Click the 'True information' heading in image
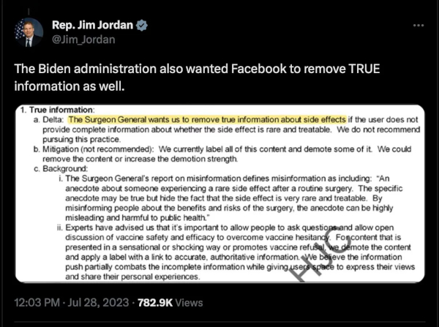 [58, 110]
